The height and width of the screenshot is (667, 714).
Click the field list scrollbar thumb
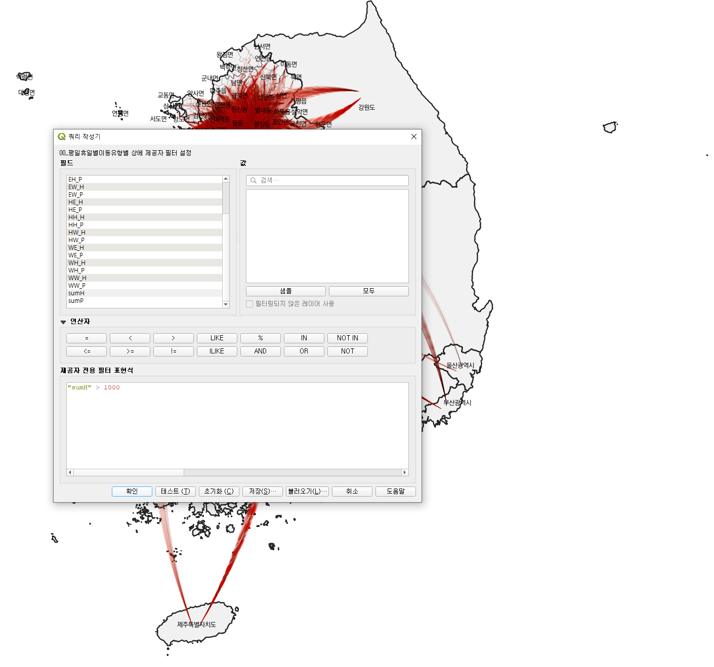pos(226,198)
